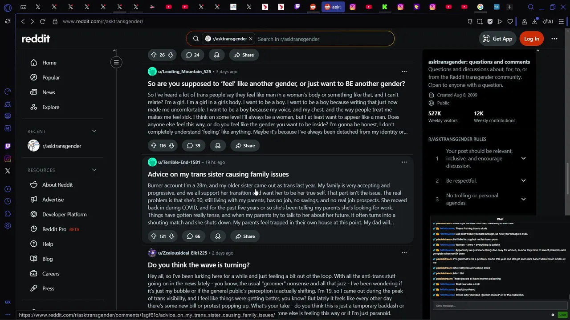Give award on the 26-vote post
This screenshot has width=570, height=320.
pos(216,55)
